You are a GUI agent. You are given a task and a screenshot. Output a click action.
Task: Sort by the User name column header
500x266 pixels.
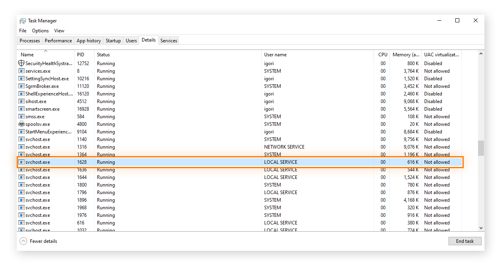pos(318,55)
